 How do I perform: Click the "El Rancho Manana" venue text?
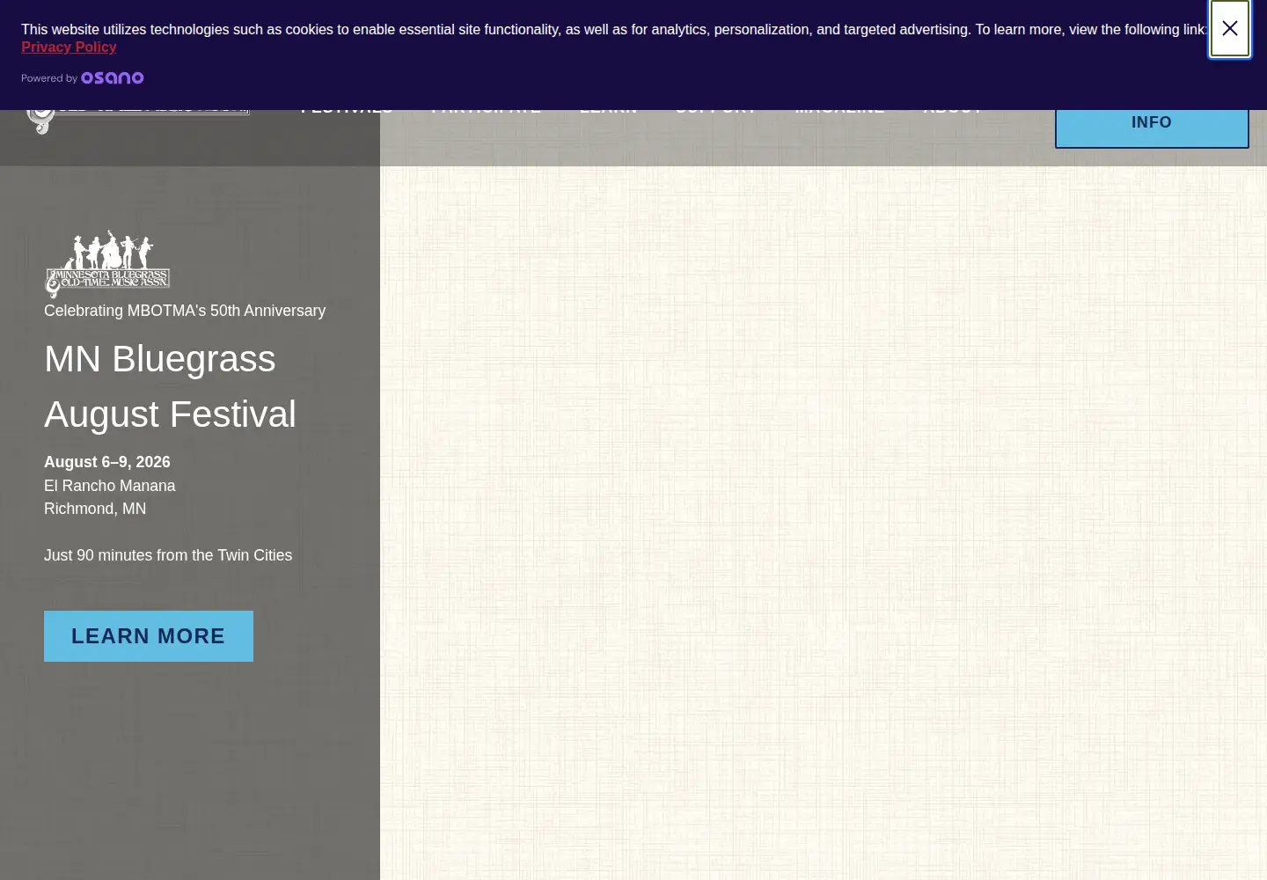(110, 486)
